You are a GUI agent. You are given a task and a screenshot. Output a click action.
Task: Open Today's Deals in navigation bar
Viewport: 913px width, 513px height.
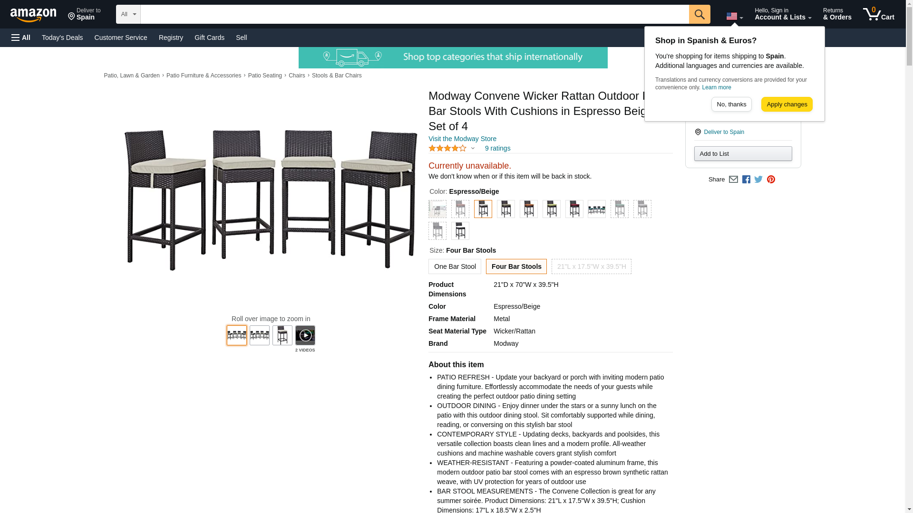pos(62,38)
